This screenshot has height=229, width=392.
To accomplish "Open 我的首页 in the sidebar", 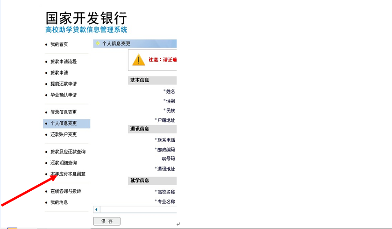I will click(59, 44).
